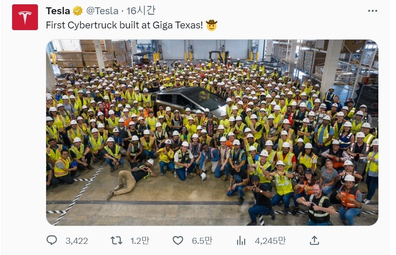
Task: Click the gold verified badge
Action: pyautogui.click(x=78, y=11)
